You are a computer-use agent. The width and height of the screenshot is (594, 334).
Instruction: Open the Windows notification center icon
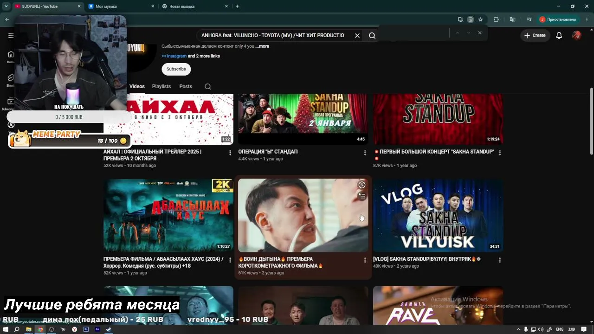click(x=584, y=329)
